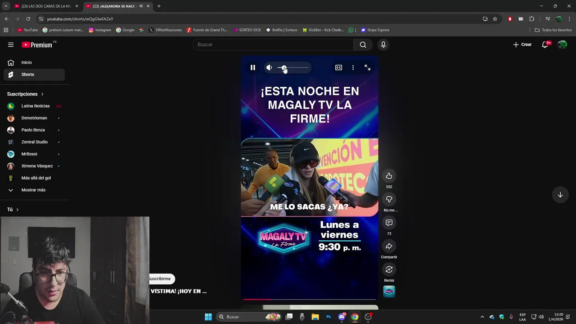576x324 pixels.
Task: Go to YouTube Premium home logo
Action: coord(37,45)
